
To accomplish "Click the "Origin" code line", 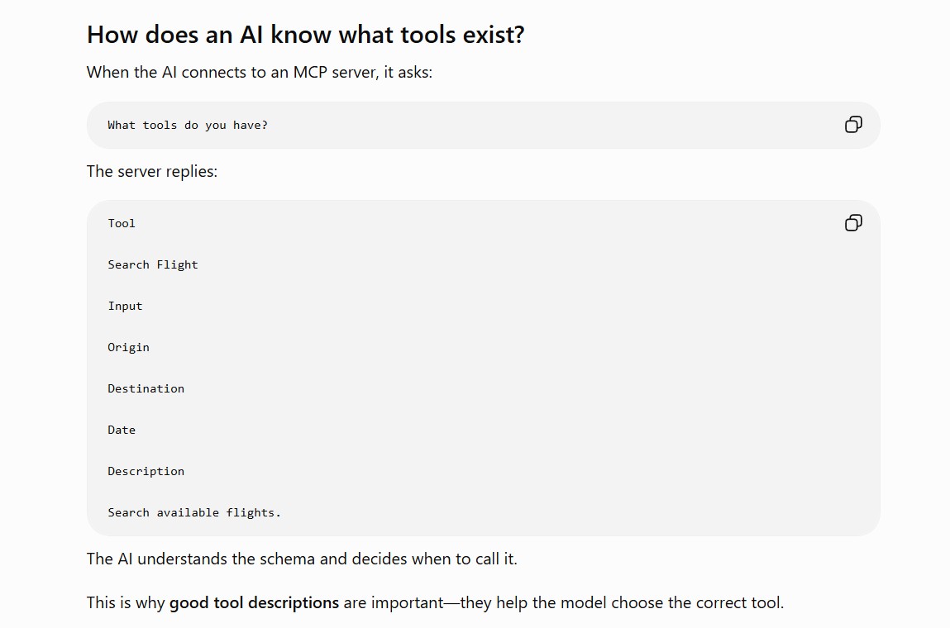I will tap(128, 347).
